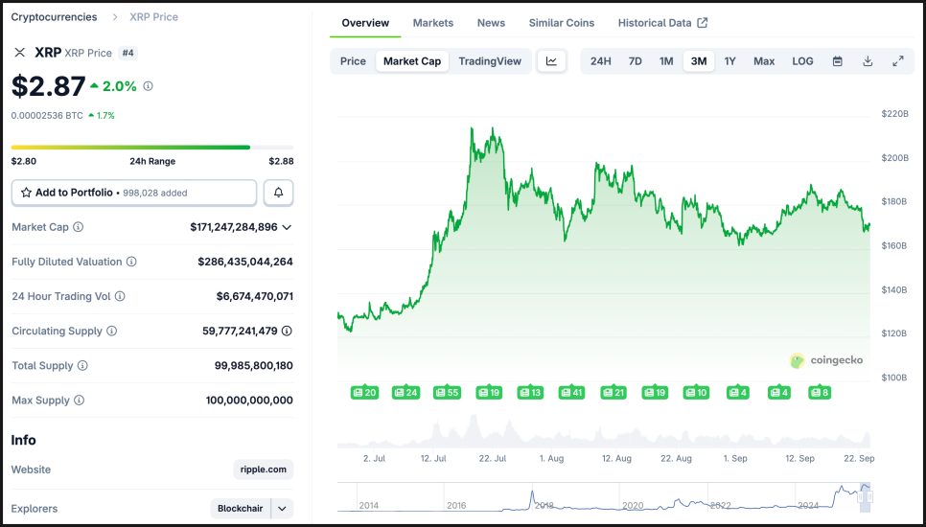Click Add to Portfolio button
The height and width of the screenshot is (527, 926).
tap(134, 193)
